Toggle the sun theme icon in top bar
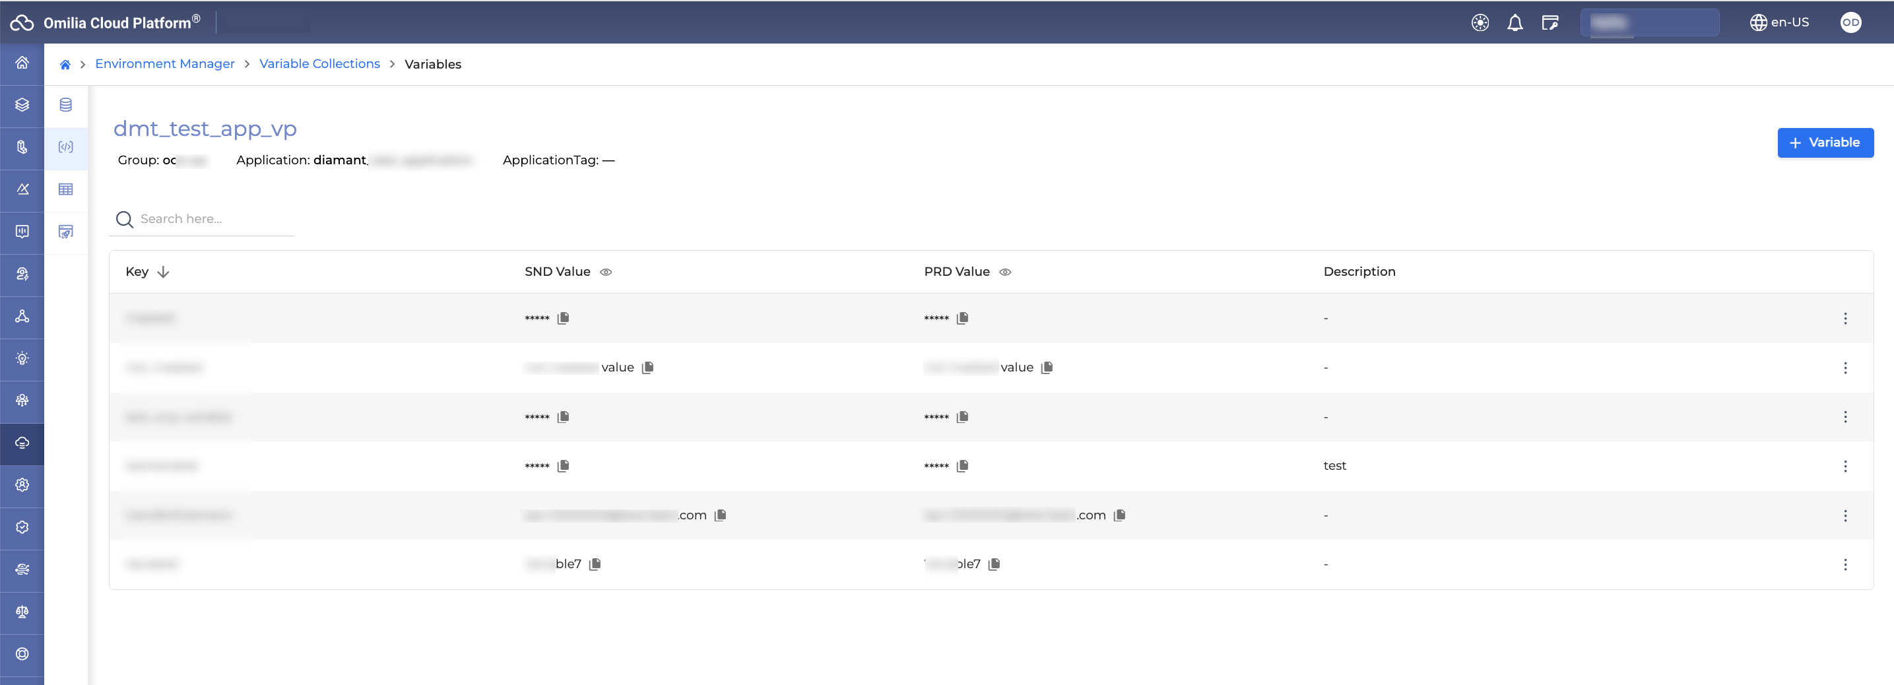Screen dimensions: 1894x685 point(1480,23)
